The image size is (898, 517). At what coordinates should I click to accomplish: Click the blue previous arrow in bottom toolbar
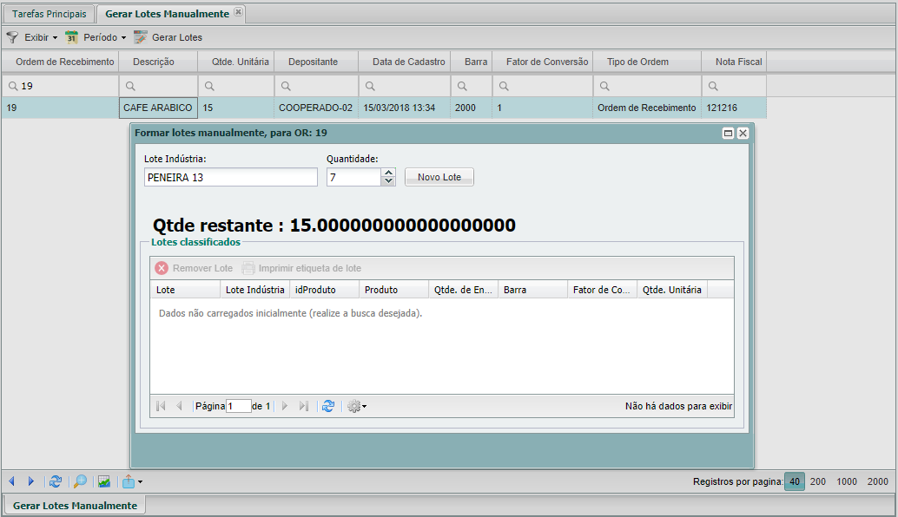(11, 481)
